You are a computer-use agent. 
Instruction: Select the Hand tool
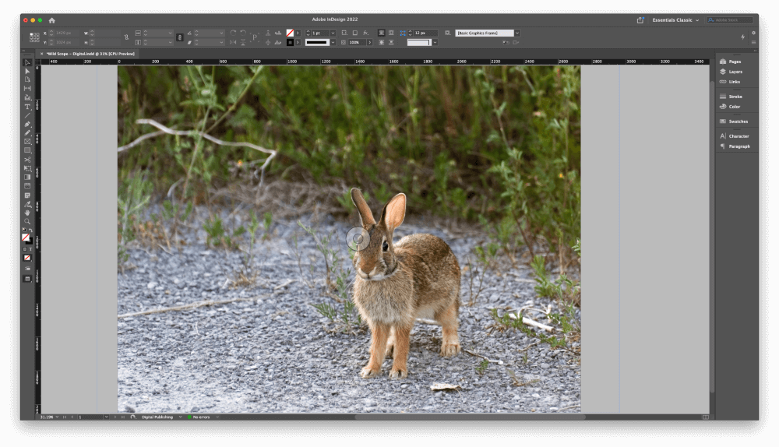(27, 213)
